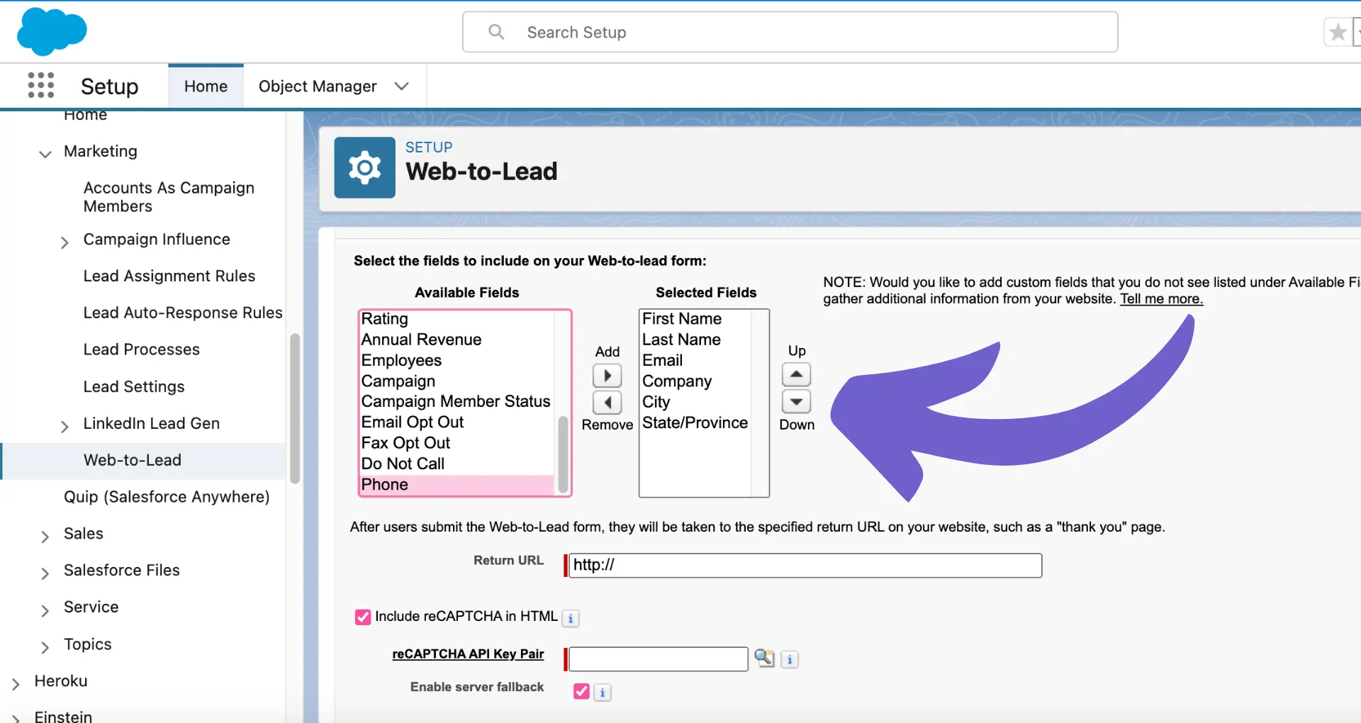The height and width of the screenshot is (723, 1361).
Task: Expand the Topics section
Action: pyautogui.click(x=45, y=647)
